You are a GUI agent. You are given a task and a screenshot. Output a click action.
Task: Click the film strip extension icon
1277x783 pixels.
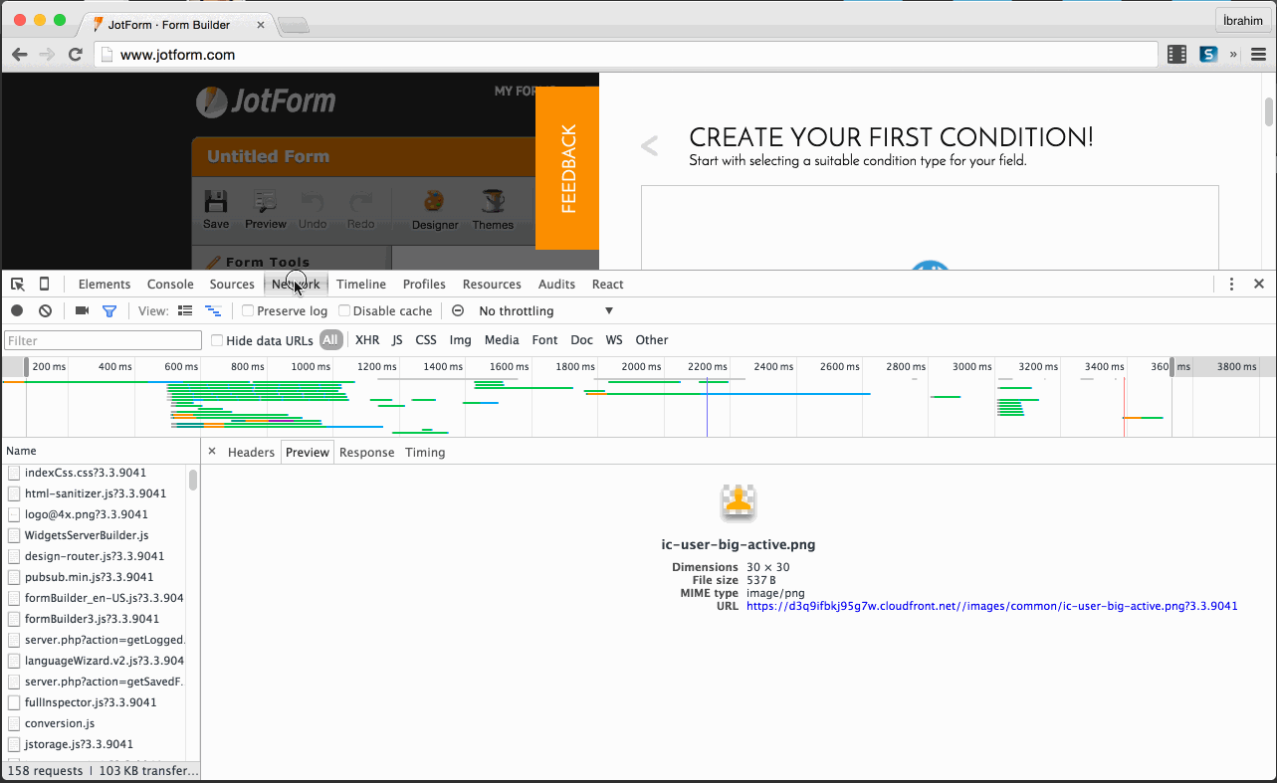click(1176, 55)
